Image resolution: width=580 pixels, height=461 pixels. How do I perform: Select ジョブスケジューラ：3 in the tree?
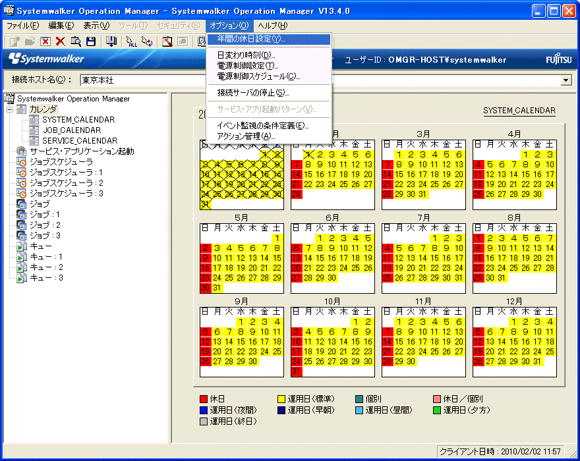tap(66, 194)
